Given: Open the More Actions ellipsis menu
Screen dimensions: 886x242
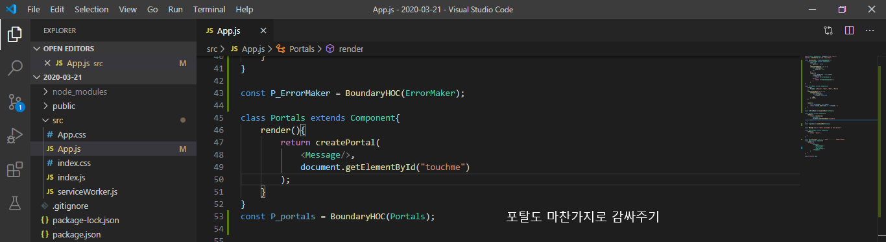Looking at the screenshot, I should 870,30.
